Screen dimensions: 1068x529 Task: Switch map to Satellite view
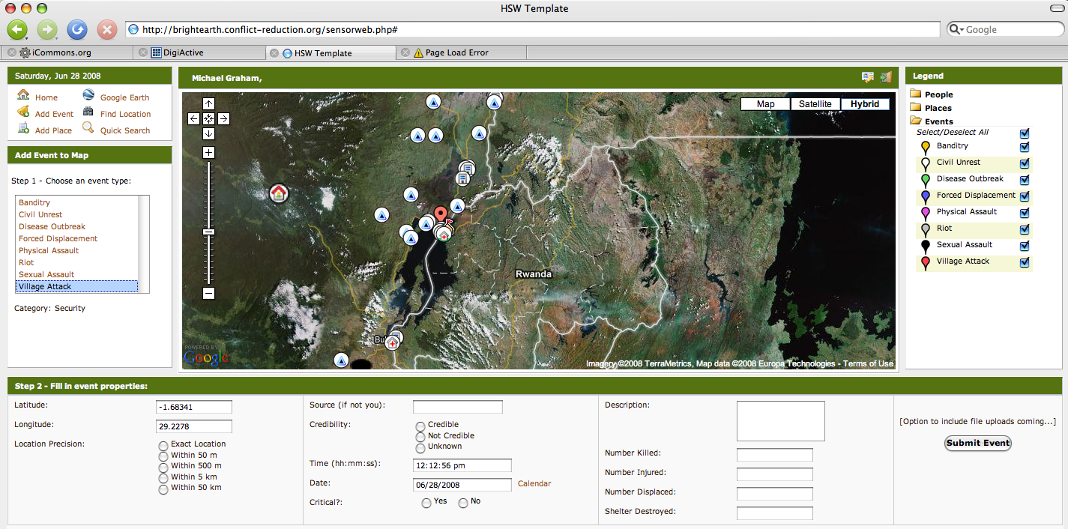[815, 104]
